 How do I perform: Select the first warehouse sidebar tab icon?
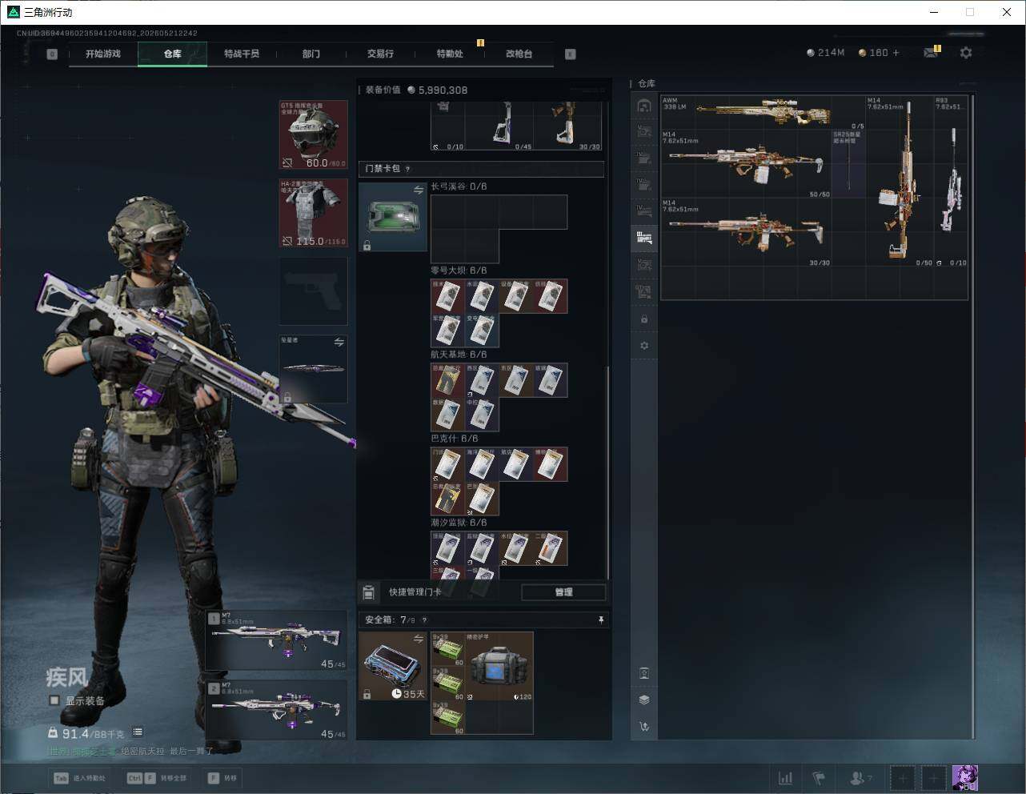[644, 106]
